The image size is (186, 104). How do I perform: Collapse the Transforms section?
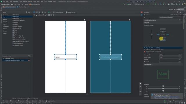point(144,64)
